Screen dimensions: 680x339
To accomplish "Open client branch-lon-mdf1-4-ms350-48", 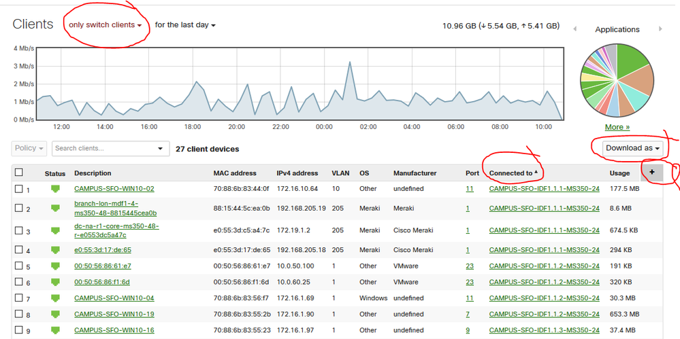I will tap(115, 209).
